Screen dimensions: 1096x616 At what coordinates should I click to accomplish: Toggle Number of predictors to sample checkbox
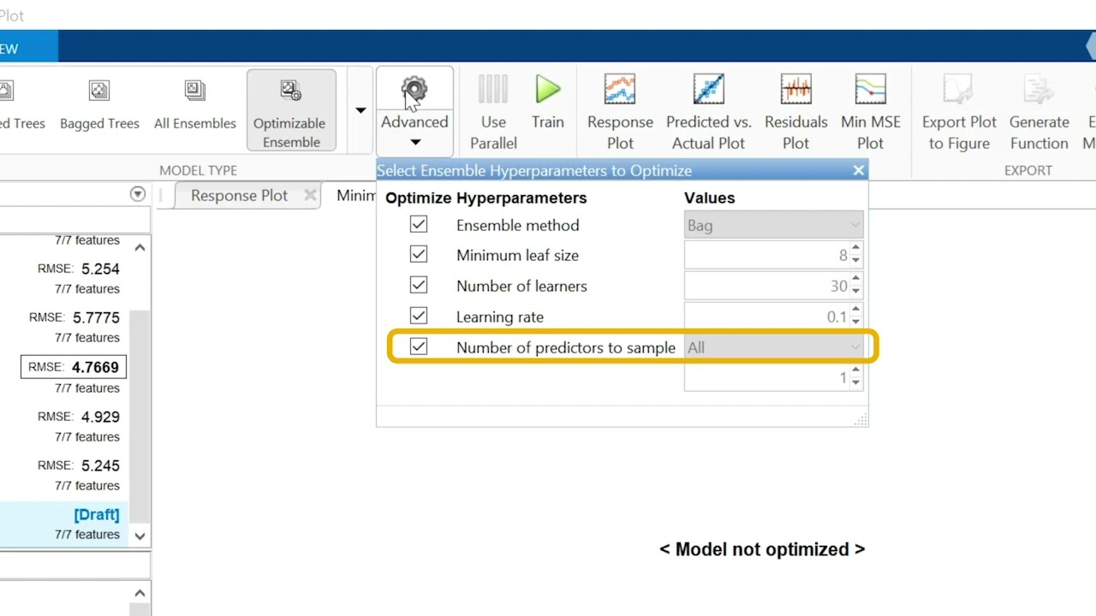(419, 347)
